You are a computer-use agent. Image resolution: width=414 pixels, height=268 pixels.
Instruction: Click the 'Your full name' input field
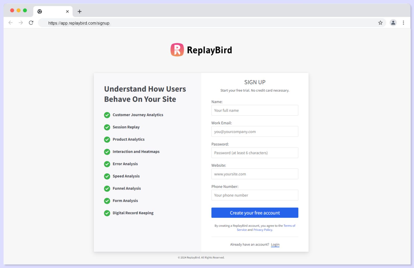255,110
